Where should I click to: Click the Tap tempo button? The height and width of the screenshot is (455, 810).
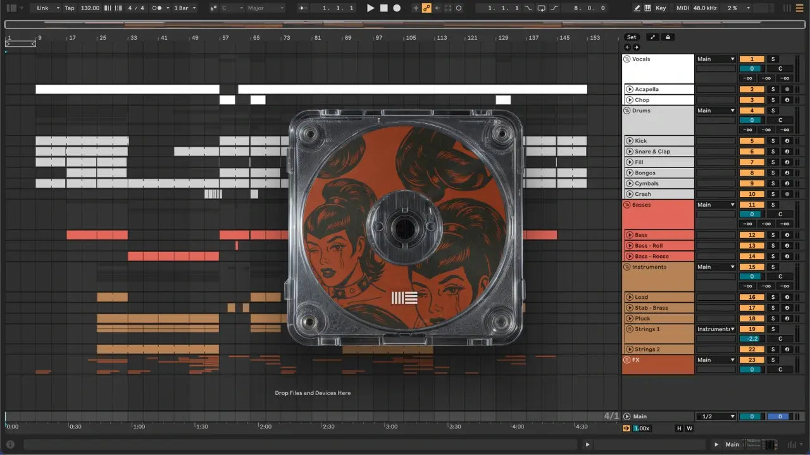click(x=69, y=8)
